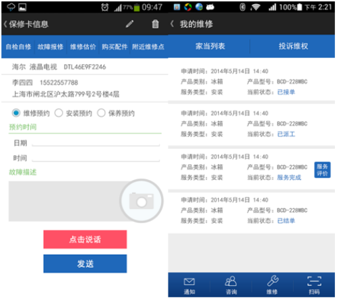Switch to the 故障报修 tab
The width and height of the screenshot is (337, 300).
51,47
